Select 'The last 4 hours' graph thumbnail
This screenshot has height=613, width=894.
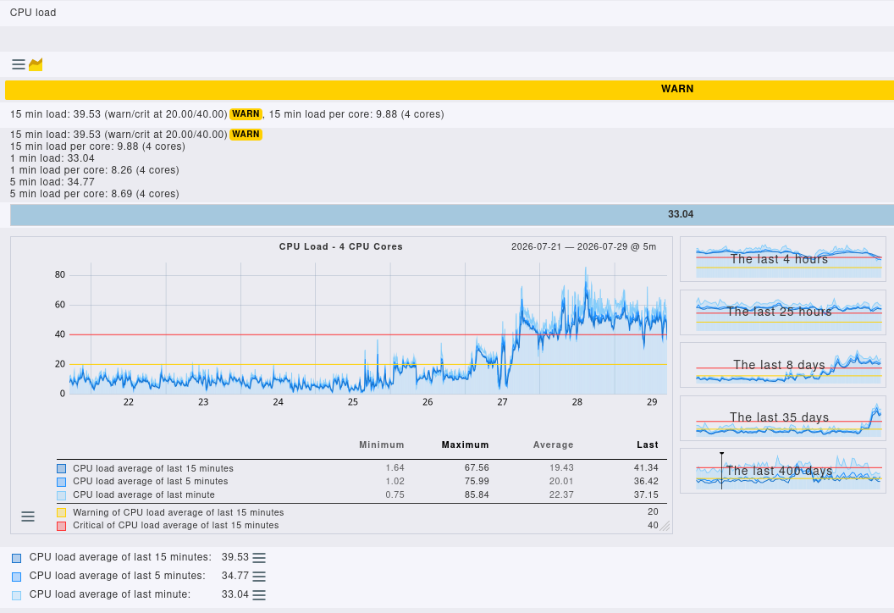(783, 259)
